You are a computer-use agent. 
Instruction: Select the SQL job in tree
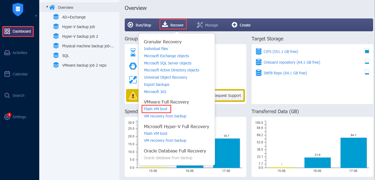[x=65, y=56]
